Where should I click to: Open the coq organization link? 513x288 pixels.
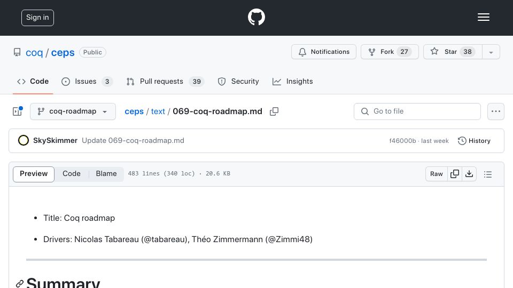34,53
